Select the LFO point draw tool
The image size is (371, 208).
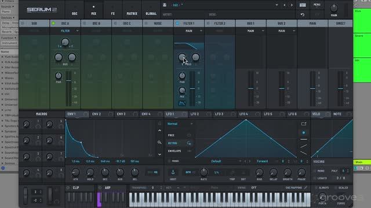(304, 132)
